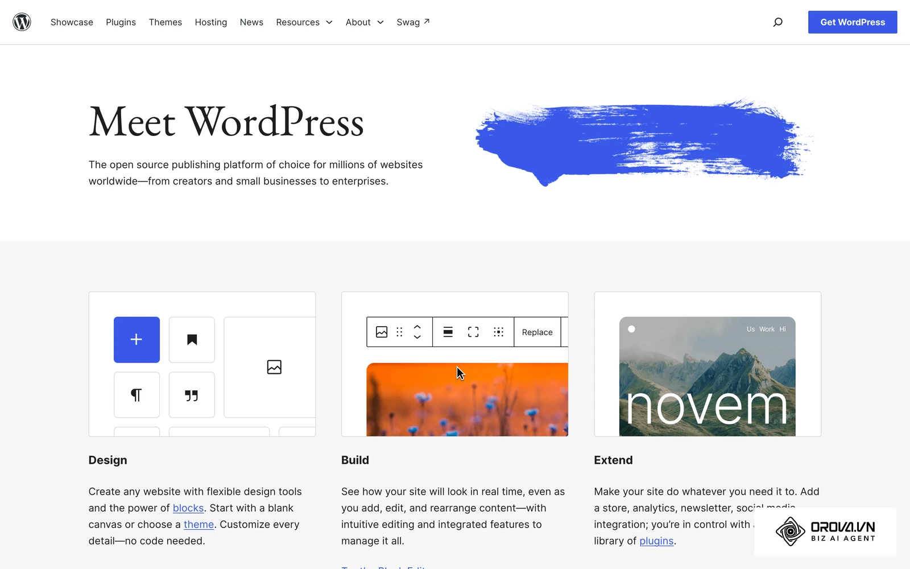
Task: Click the full-screen corners icon in toolbar
Action: tap(473, 332)
